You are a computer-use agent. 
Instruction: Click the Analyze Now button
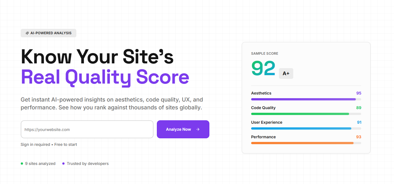[183, 129]
